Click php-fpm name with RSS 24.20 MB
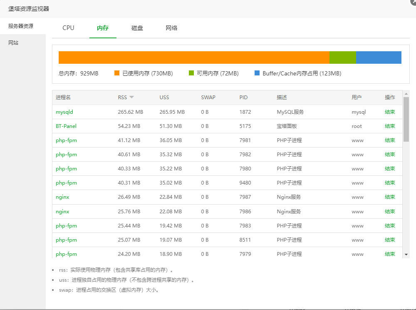The image size is (416, 310). click(x=66, y=254)
